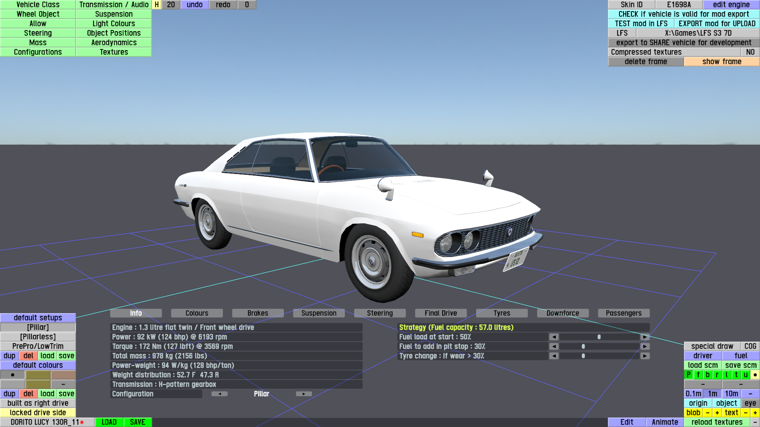760x427 pixels.
Task: Select the front 'f' view button
Action: (x=698, y=375)
